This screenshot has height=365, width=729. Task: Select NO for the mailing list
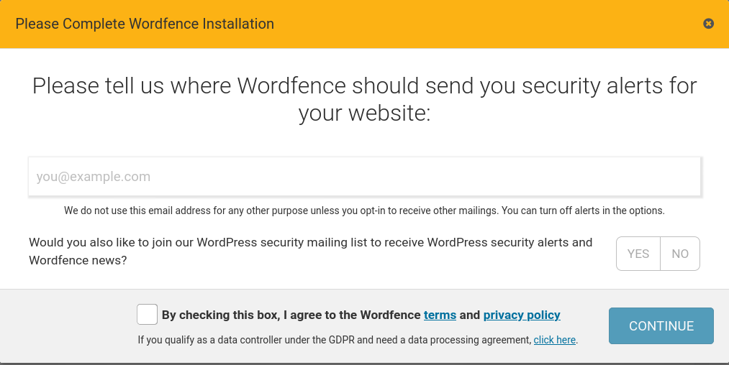680,254
